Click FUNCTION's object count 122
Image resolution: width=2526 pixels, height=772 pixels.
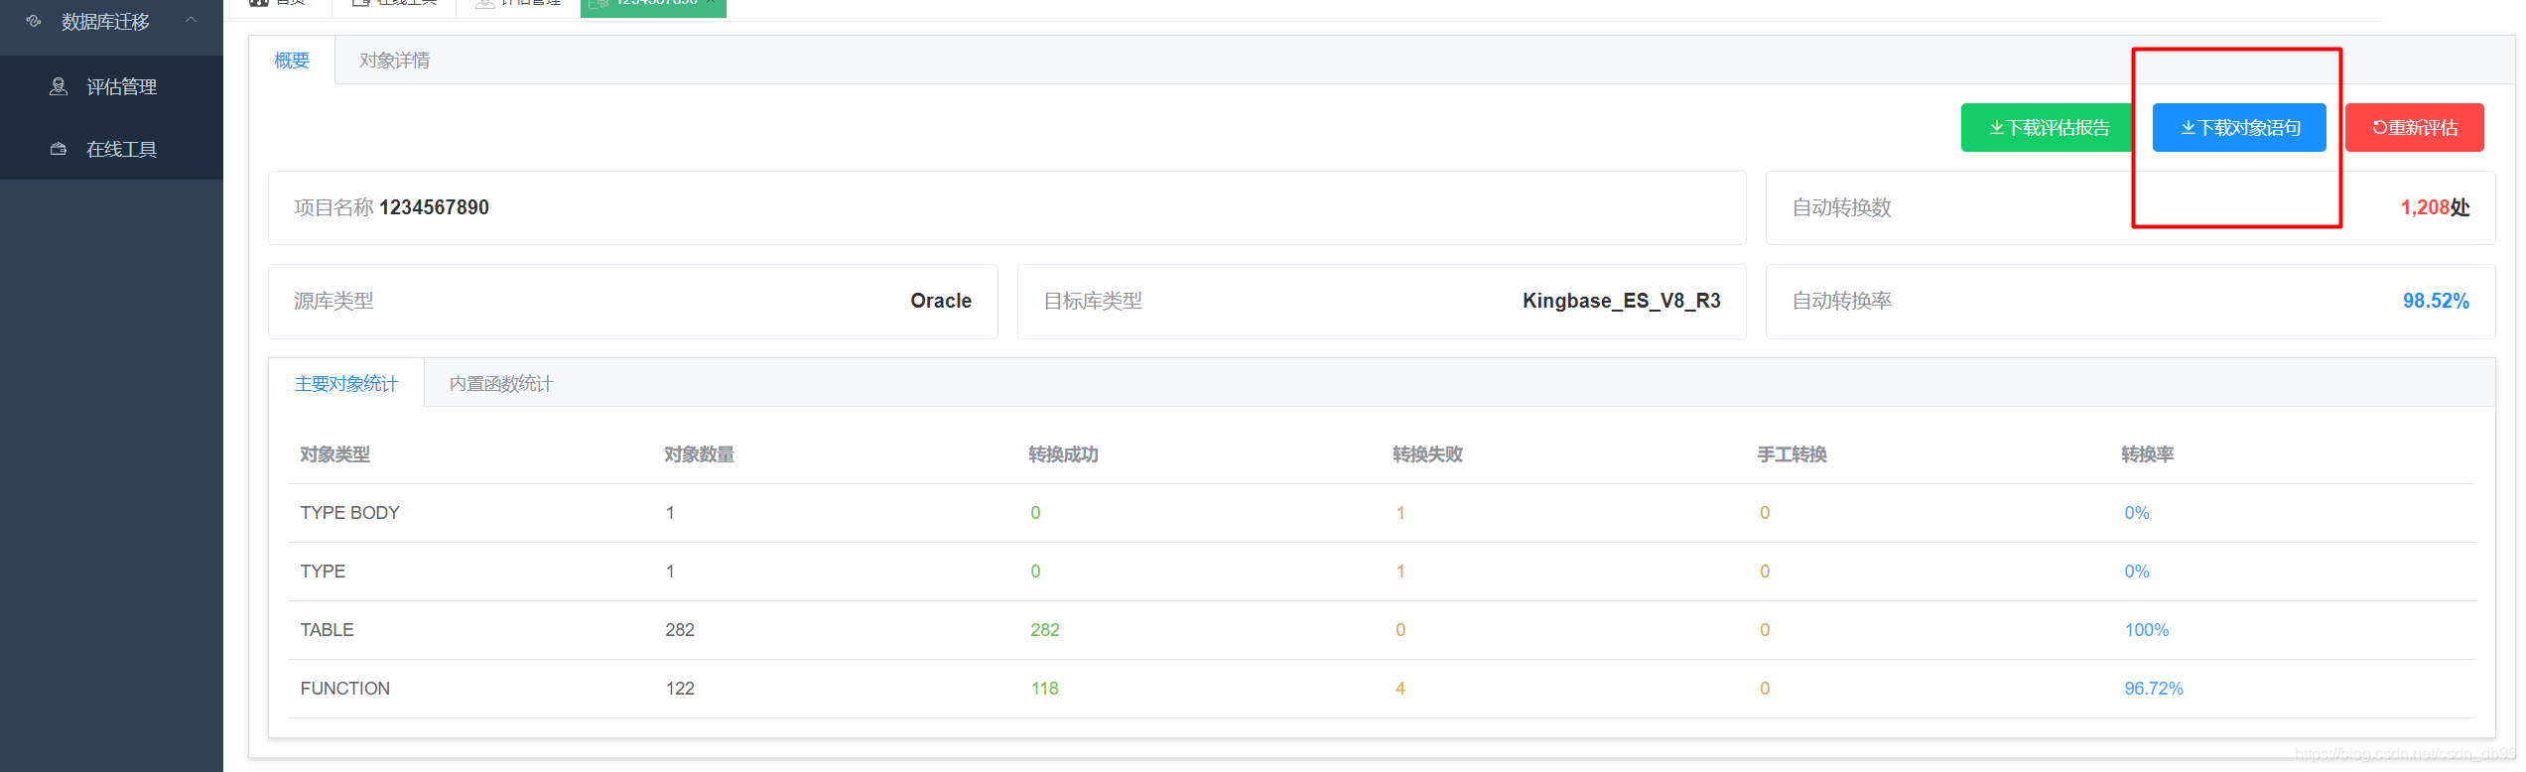(680, 689)
